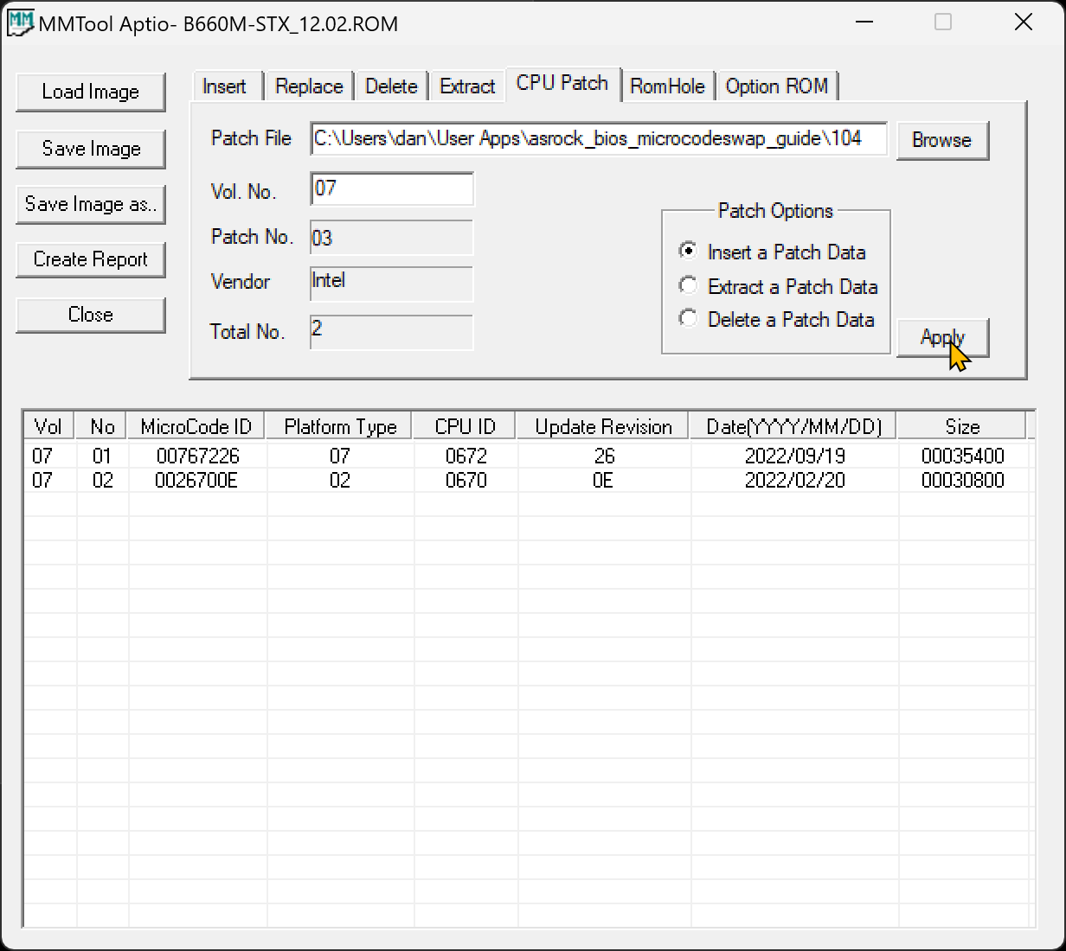Open the Option ROM tab
This screenshot has width=1066, height=951.
click(x=777, y=86)
